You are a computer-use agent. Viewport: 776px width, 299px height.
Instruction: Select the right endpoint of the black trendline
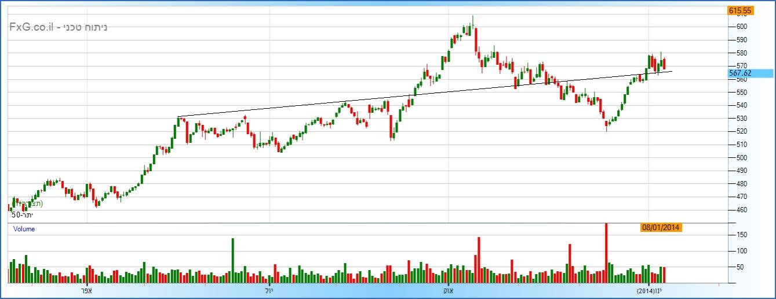coord(672,71)
